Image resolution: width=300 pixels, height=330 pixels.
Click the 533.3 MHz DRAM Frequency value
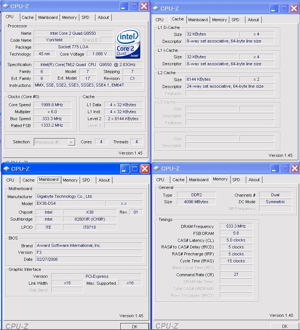tap(236, 226)
